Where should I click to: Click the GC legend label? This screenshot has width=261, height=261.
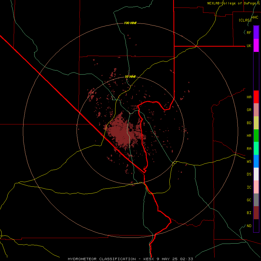249,200
